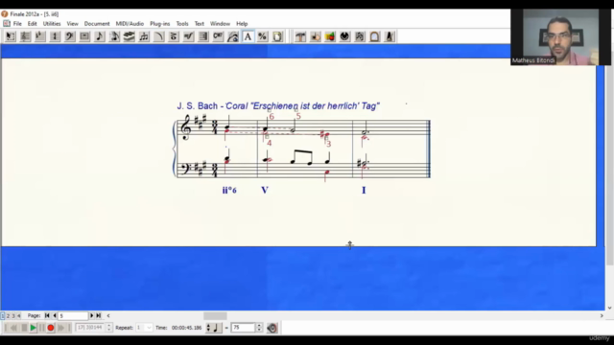Open the Document menu
The width and height of the screenshot is (614, 345).
97,23
